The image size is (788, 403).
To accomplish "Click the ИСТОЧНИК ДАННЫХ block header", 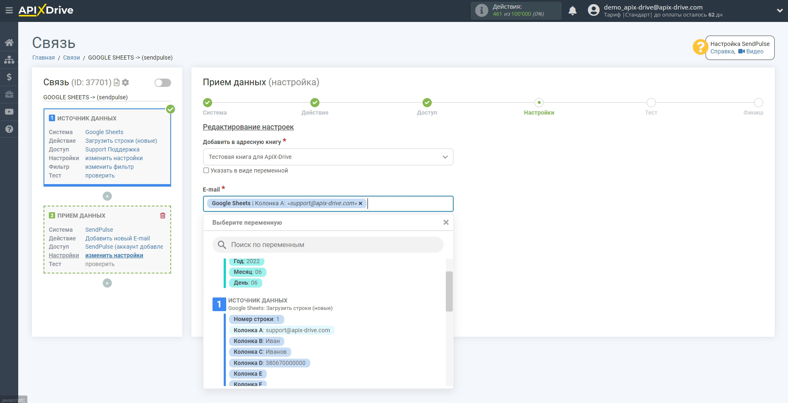I will click(87, 118).
